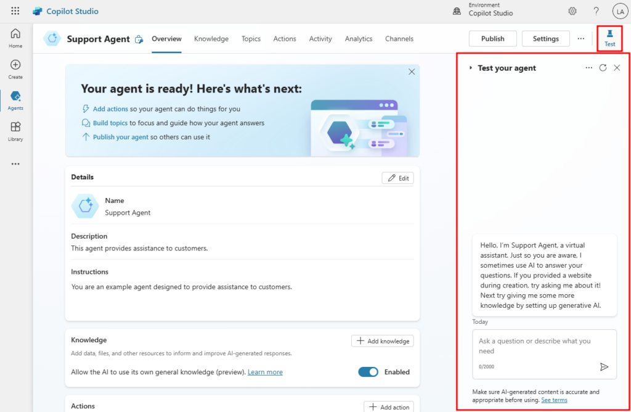Viewport: 631px width, 412px height.
Task: Open Library in the left sidebar
Action: [15, 132]
